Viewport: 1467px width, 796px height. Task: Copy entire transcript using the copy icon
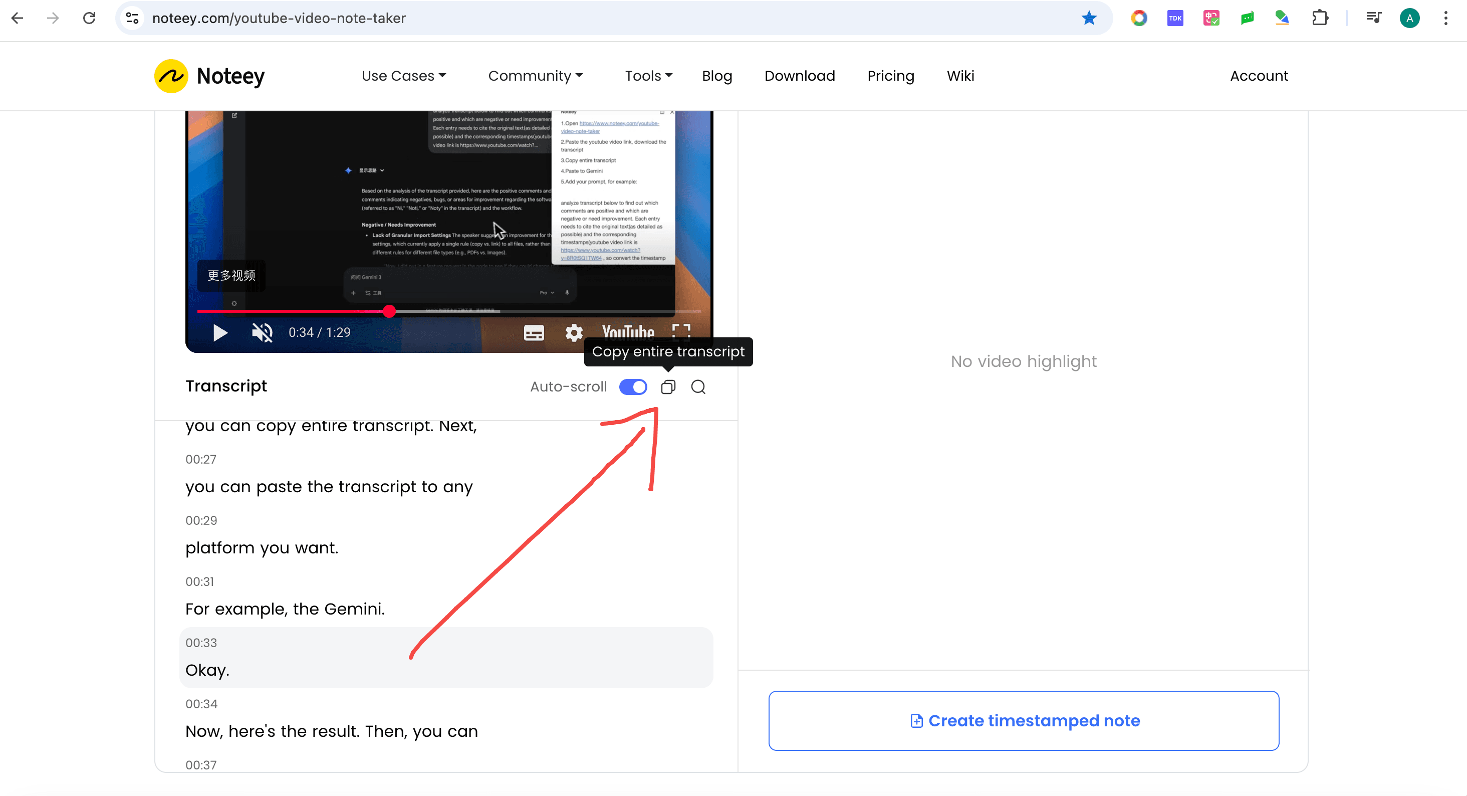[668, 387]
